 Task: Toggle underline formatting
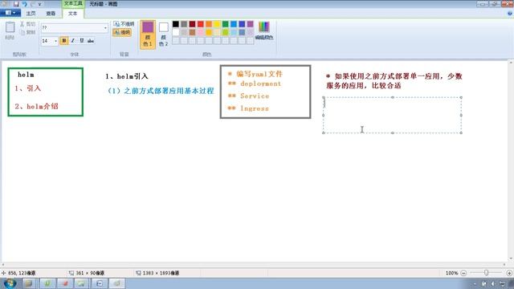coord(82,41)
